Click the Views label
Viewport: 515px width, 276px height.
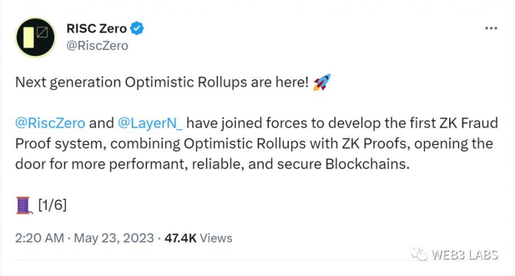(216, 238)
